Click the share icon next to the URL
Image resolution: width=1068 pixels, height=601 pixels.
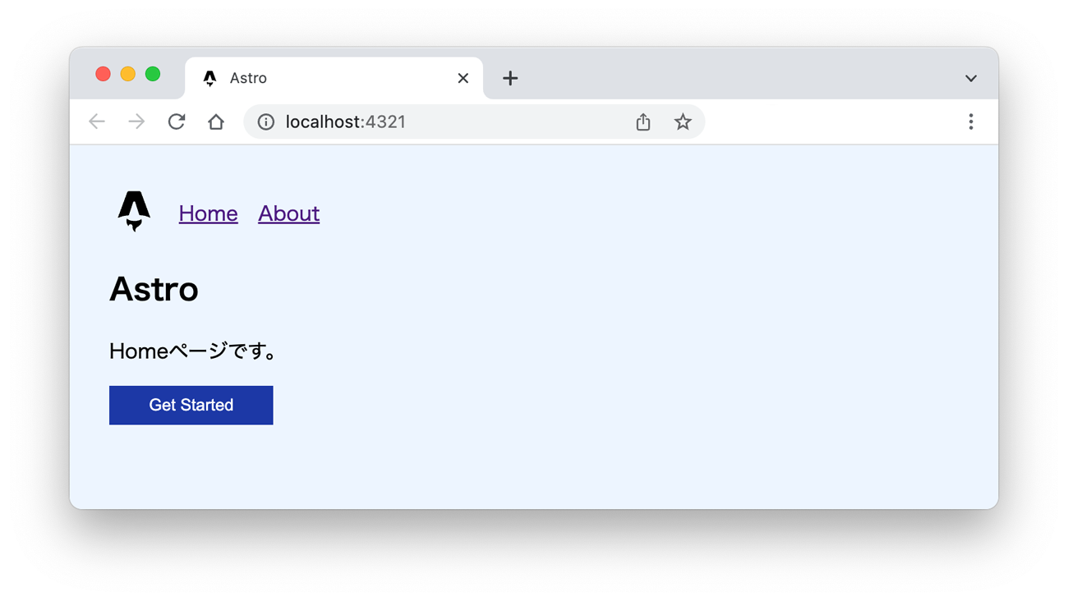(642, 121)
